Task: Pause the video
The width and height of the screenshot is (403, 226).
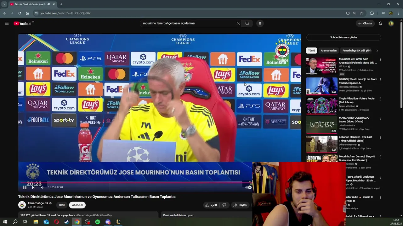Action: click(25, 187)
